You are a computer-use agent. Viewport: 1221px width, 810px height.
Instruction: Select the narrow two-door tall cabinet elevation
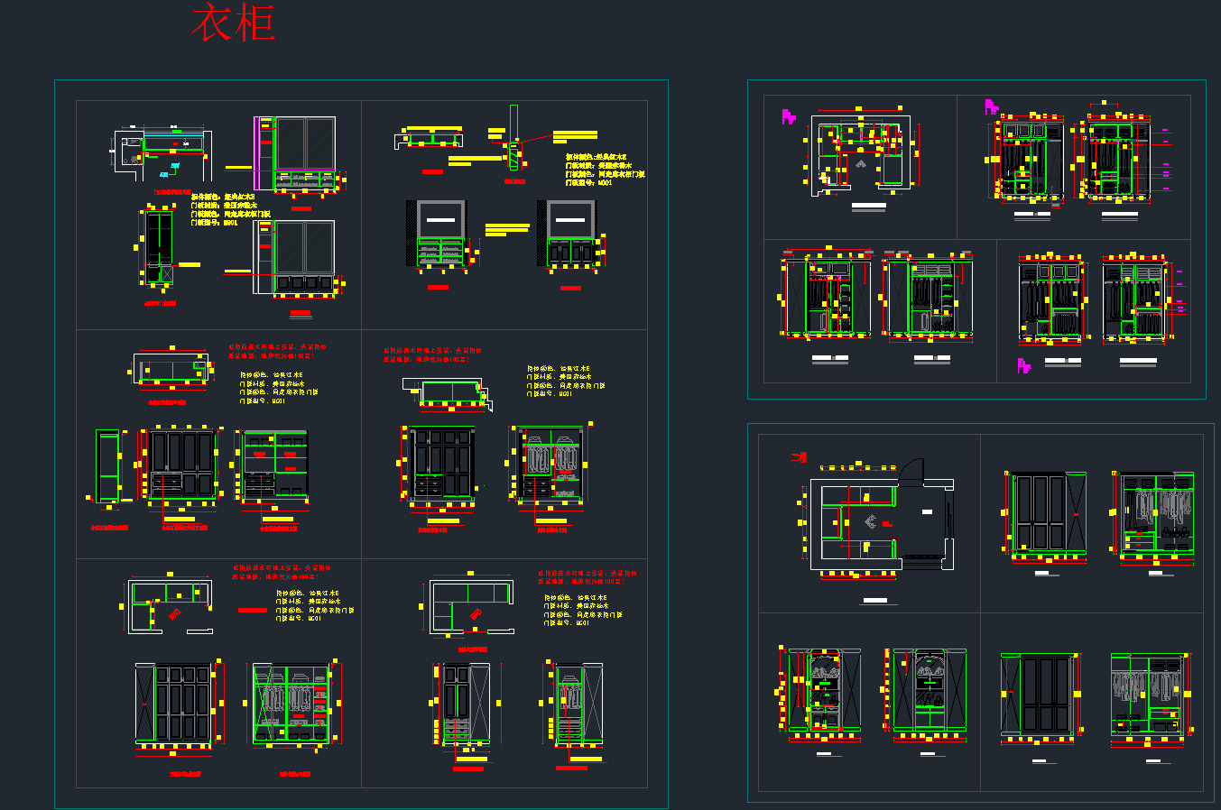160,246
